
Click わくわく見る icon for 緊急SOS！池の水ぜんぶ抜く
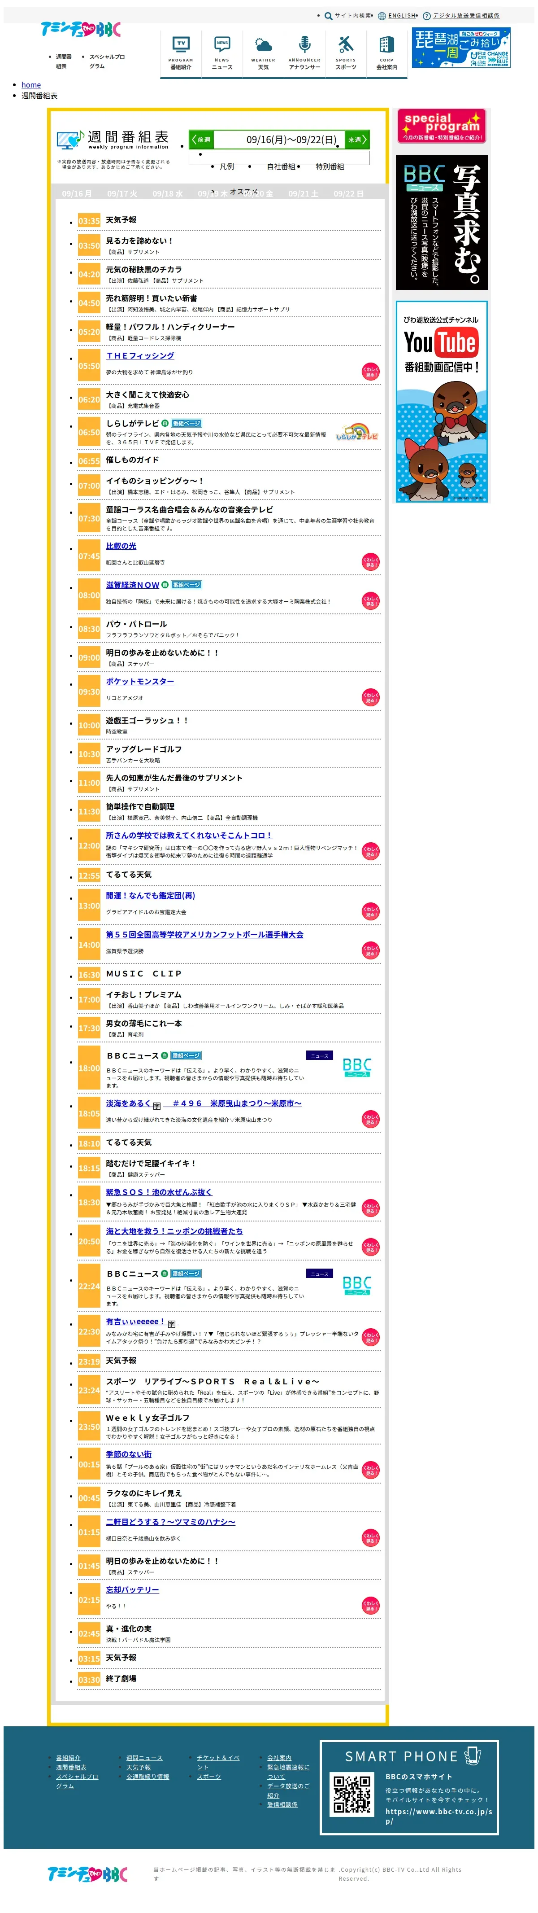pyautogui.click(x=370, y=1208)
